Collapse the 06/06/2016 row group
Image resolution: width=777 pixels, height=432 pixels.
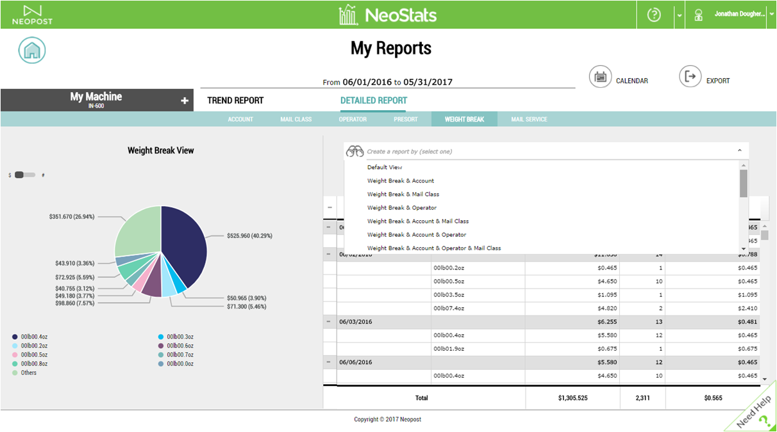pos(329,362)
